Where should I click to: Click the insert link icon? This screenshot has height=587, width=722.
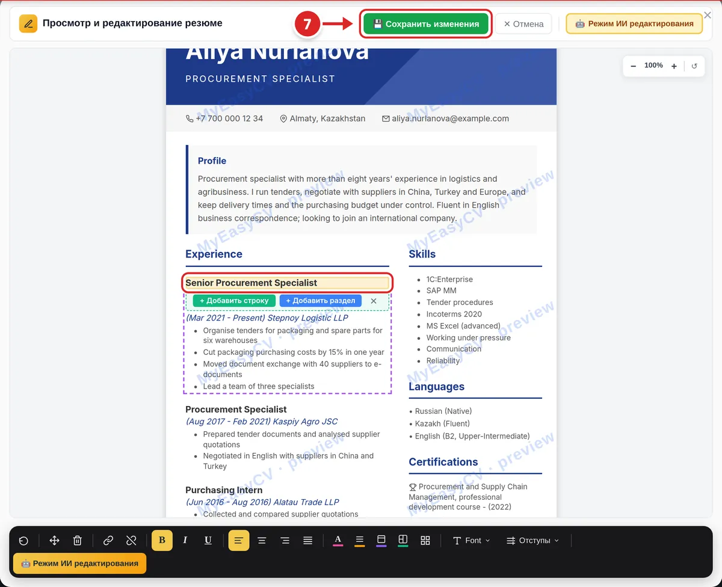pos(108,541)
